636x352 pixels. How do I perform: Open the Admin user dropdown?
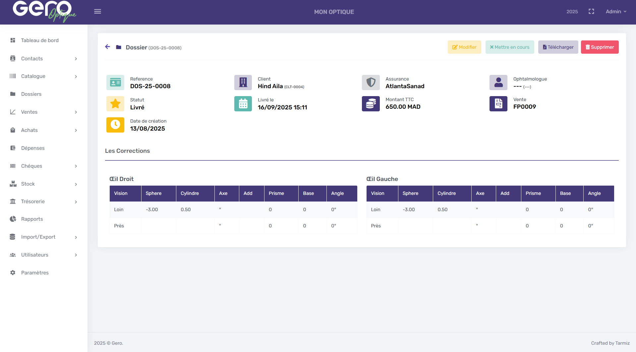click(x=616, y=12)
